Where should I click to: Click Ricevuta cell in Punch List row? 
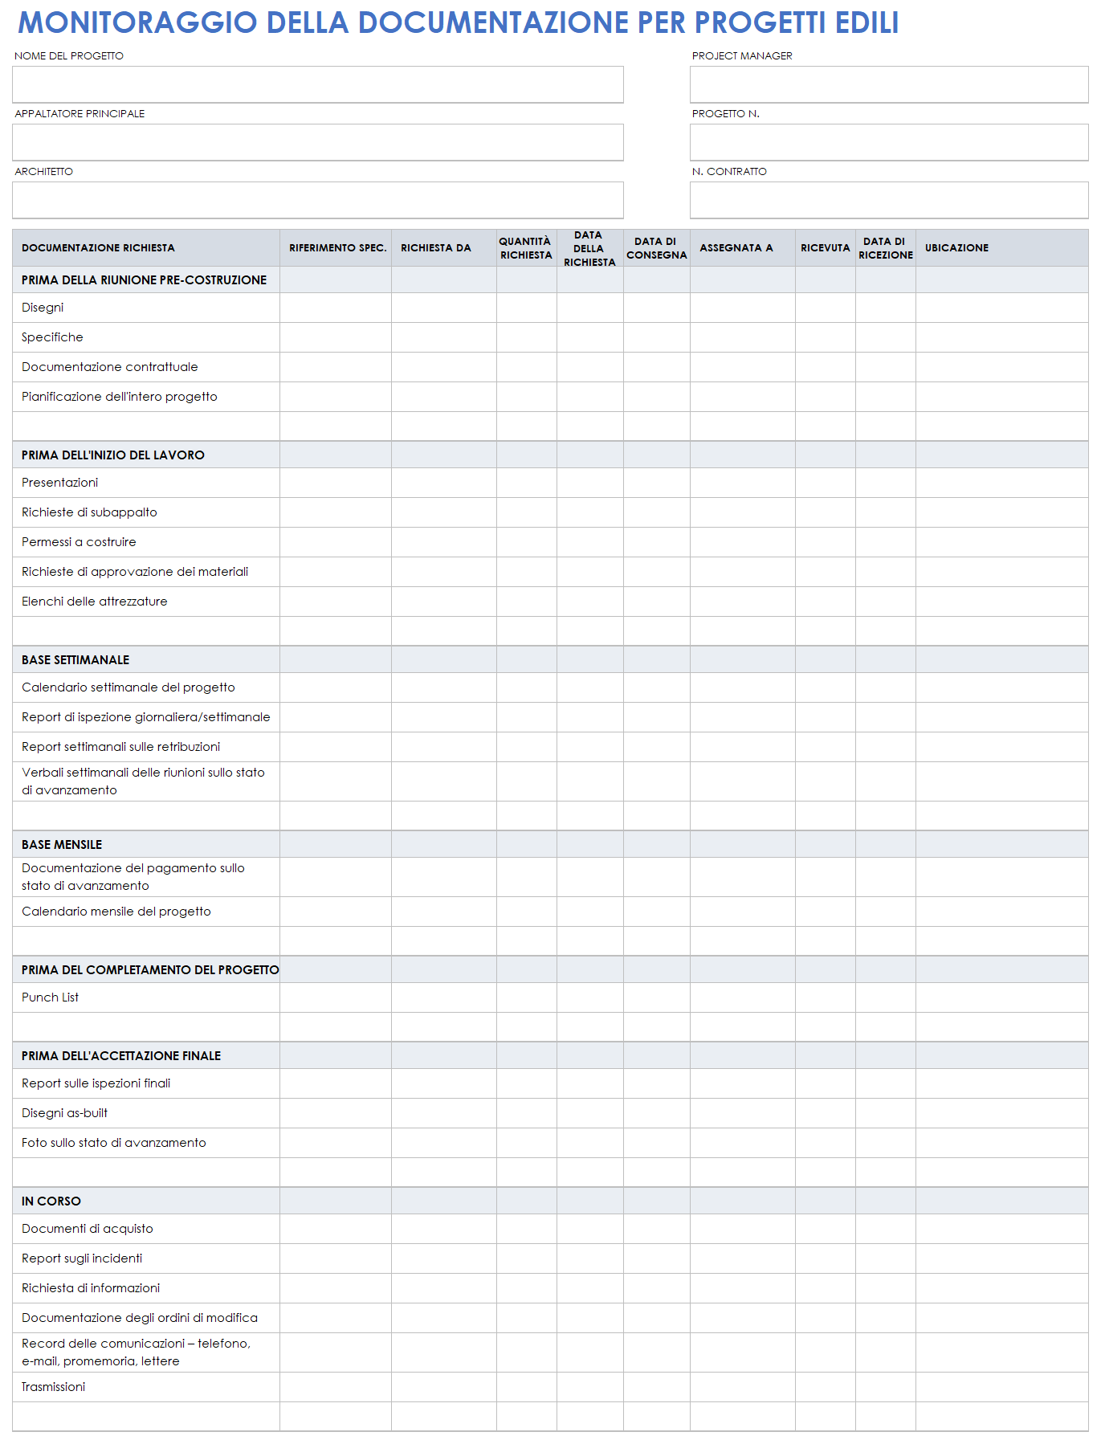pos(826,997)
